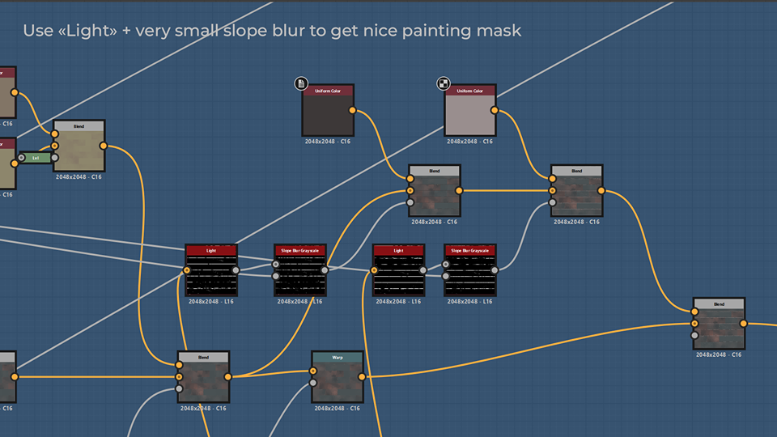Click gray mask input of Blend left of Warp

pos(180,389)
